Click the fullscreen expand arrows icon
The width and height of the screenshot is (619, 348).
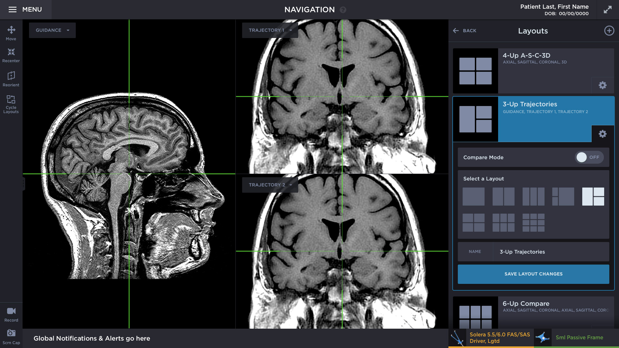click(x=607, y=10)
